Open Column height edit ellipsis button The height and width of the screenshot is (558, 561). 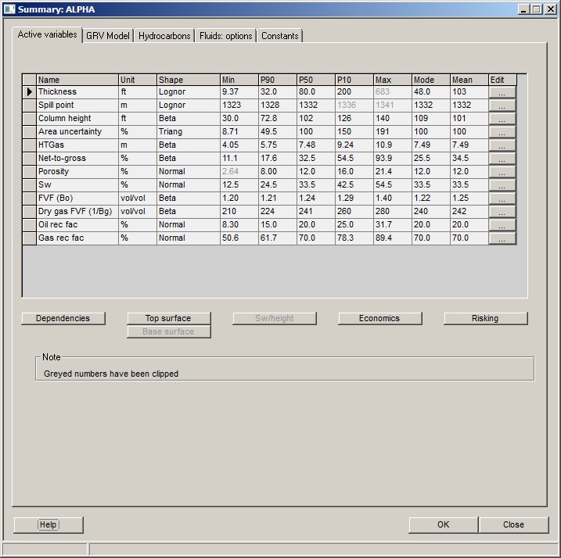pyautogui.click(x=502, y=119)
